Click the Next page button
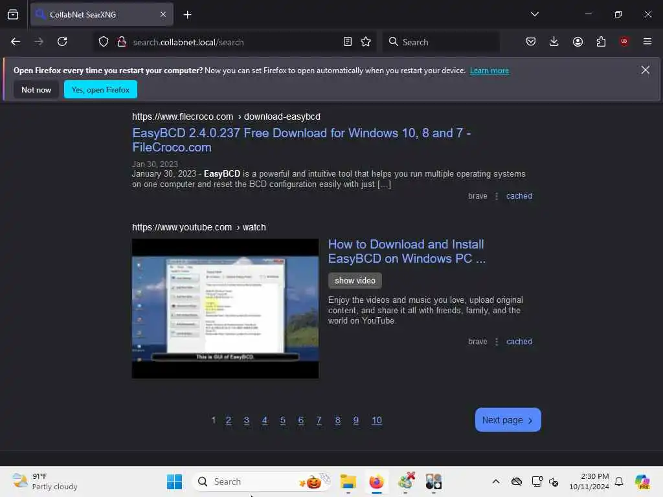Image resolution: width=663 pixels, height=497 pixels. (x=508, y=419)
